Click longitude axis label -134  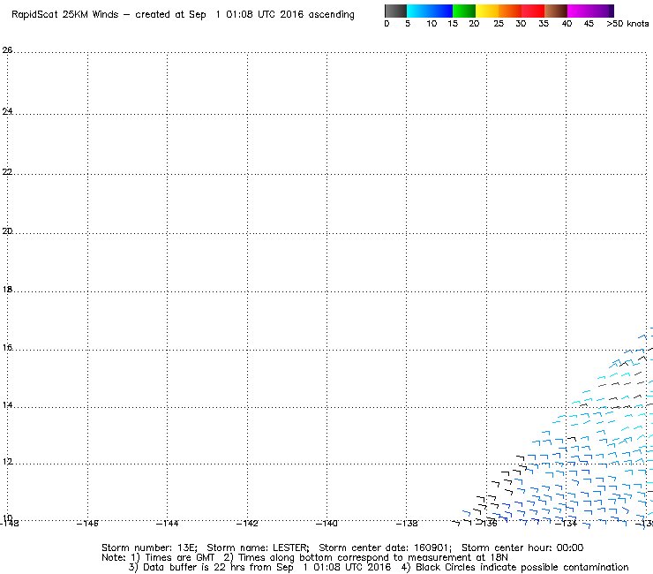(566, 523)
